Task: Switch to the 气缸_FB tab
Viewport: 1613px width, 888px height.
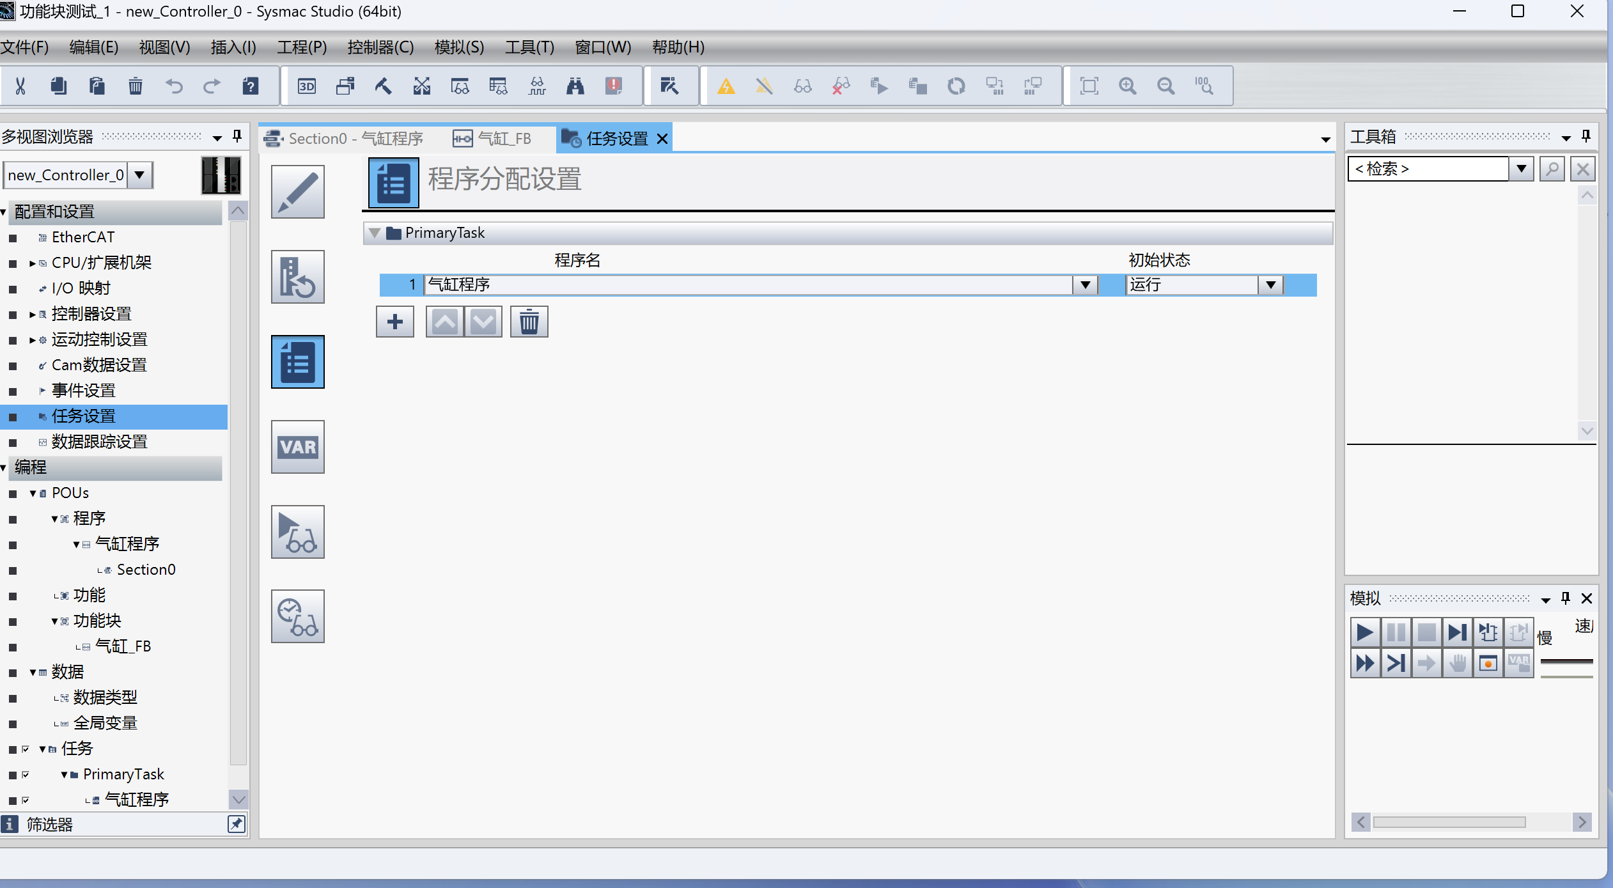Action: click(492, 139)
